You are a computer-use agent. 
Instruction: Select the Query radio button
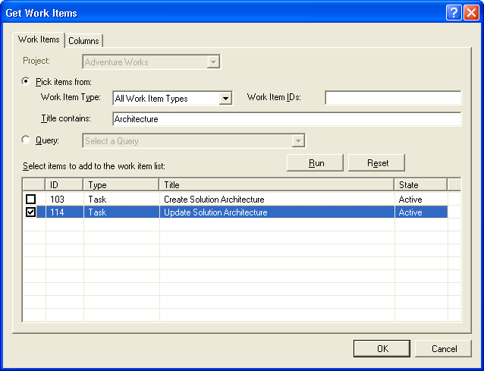pos(27,140)
